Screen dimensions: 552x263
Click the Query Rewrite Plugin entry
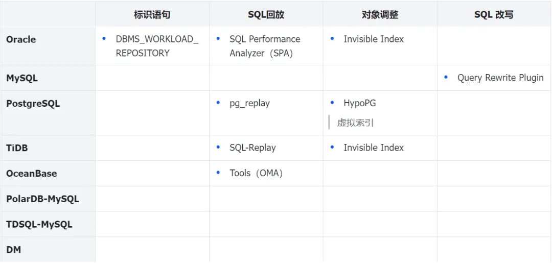click(x=500, y=78)
